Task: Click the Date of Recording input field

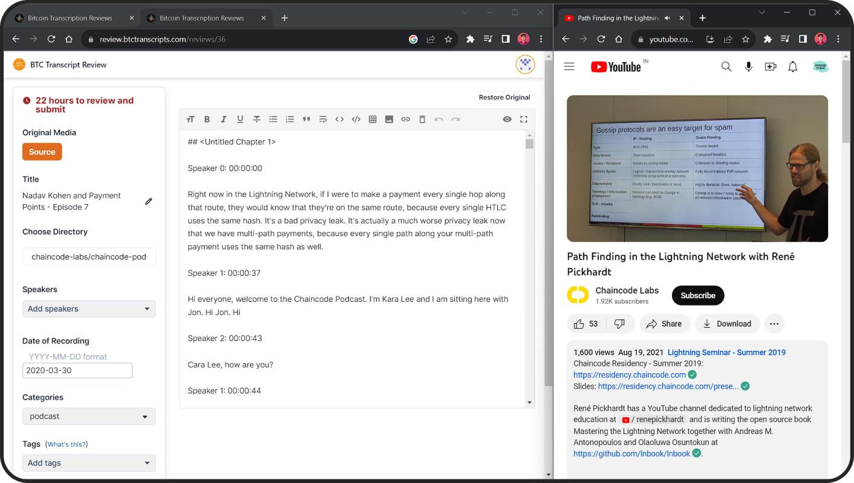Action: (x=77, y=371)
